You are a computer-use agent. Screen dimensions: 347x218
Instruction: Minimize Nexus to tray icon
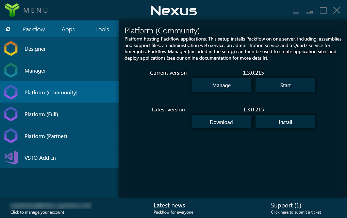pos(310,12)
